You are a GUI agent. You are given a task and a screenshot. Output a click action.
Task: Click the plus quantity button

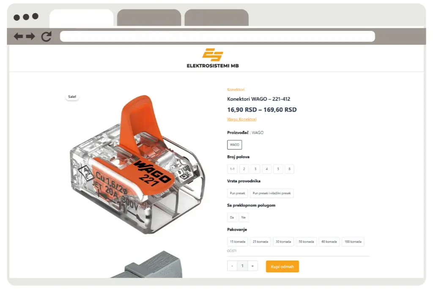[x=252, y=266]
